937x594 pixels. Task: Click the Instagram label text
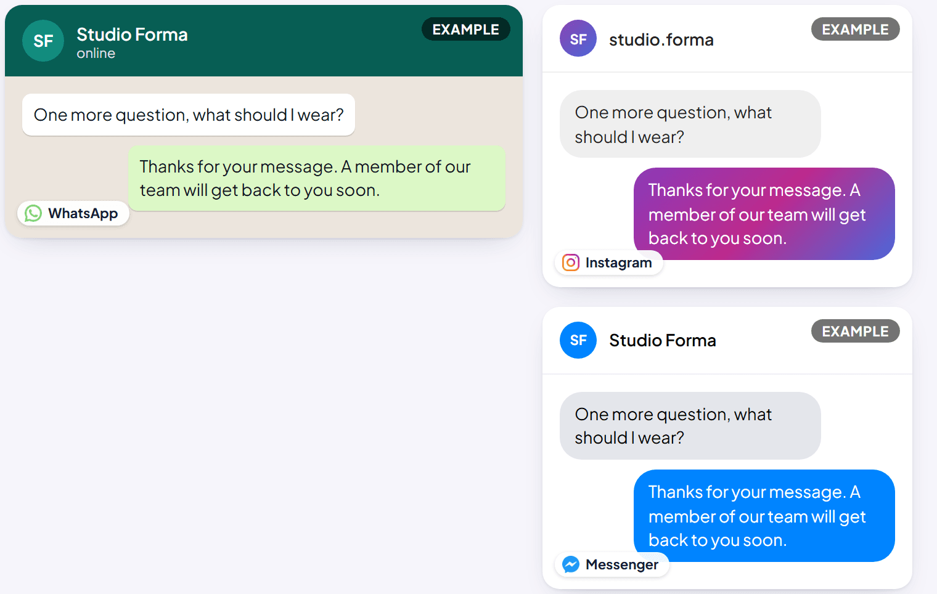[619, 262]
